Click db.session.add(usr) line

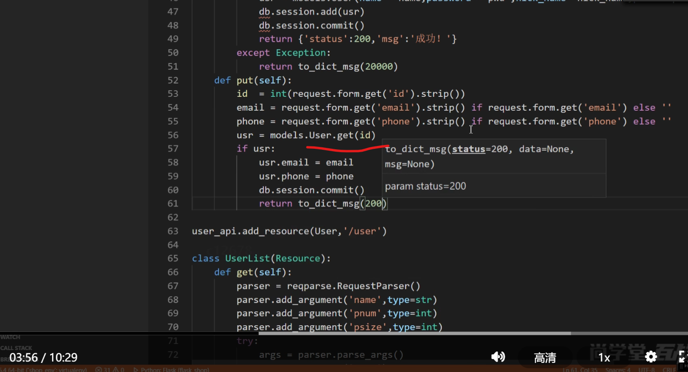312,11
